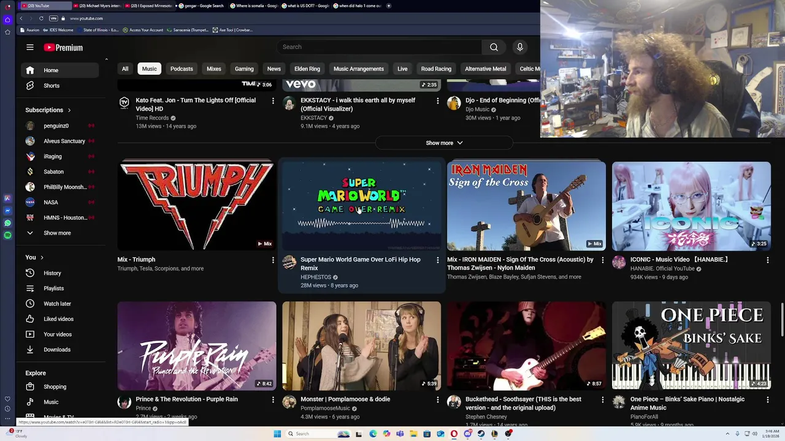The height and width of the screenshot is (441, 785).
Task: Open Downloads in the sidebar
Action: [59, 350]
